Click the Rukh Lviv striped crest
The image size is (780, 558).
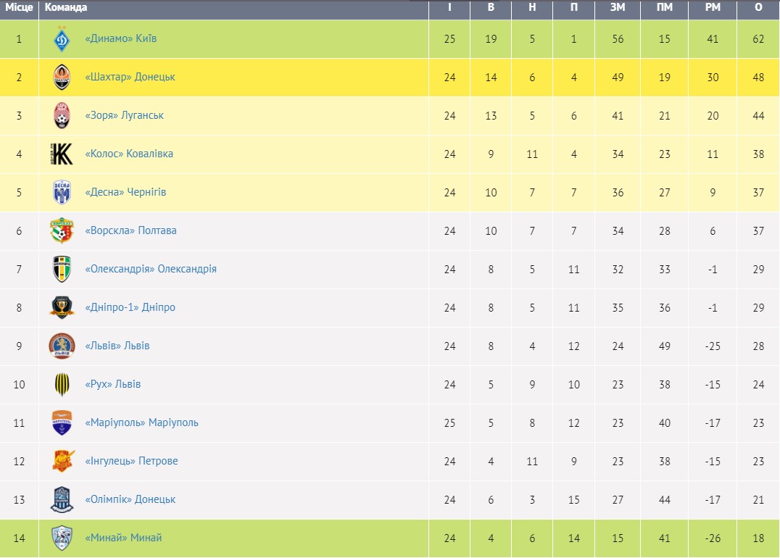pos(62,385)
